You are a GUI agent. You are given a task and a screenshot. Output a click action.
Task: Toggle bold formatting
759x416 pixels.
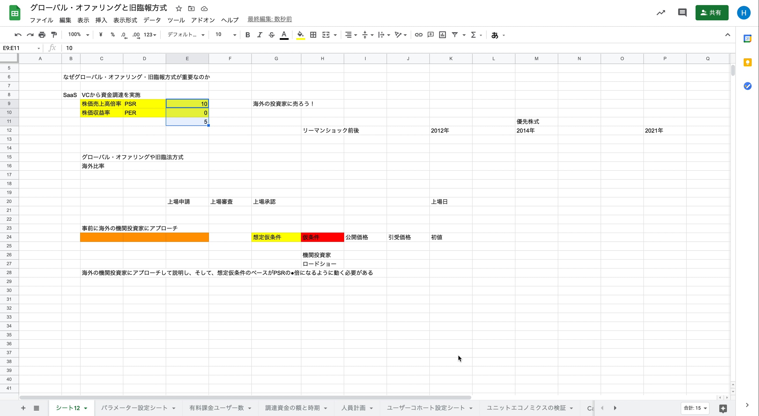(x=247, y=34)
